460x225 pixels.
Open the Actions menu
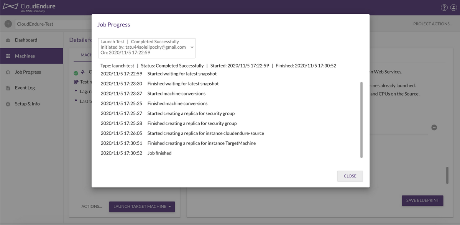[x=92, y=207]
